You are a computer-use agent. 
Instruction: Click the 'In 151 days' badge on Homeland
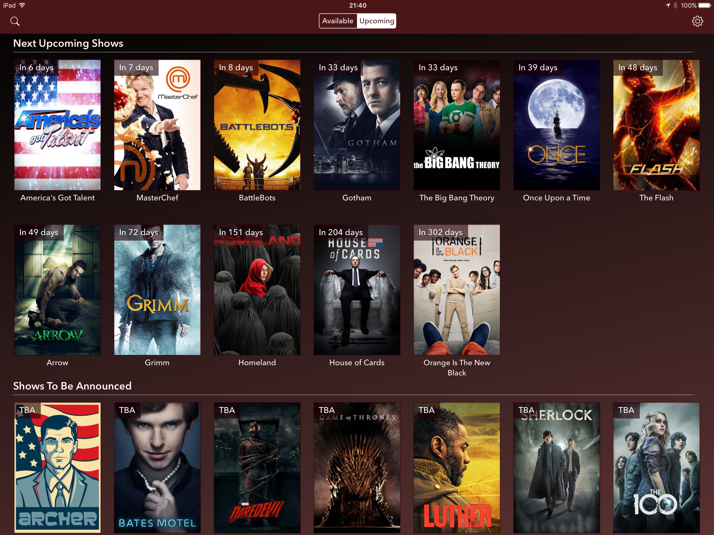[241, 232]
